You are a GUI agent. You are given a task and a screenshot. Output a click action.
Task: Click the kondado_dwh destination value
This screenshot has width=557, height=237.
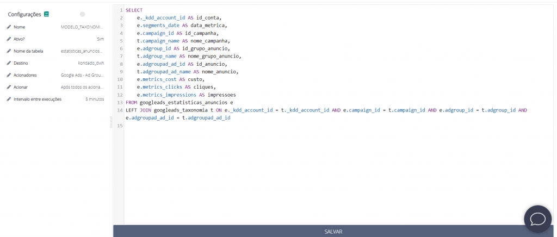pyautogui.click(x=91, y=63)
